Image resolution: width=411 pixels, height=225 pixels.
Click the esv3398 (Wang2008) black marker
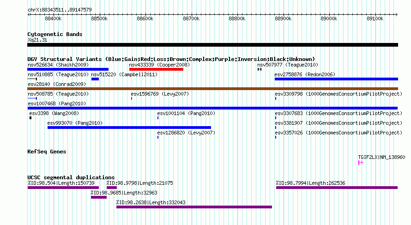[30, 118]
